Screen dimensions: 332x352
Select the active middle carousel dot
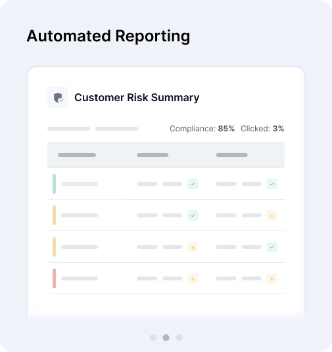click(166, 338)
